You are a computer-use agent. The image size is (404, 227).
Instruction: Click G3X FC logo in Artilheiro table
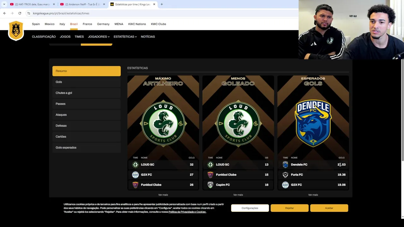click(135, 175)
